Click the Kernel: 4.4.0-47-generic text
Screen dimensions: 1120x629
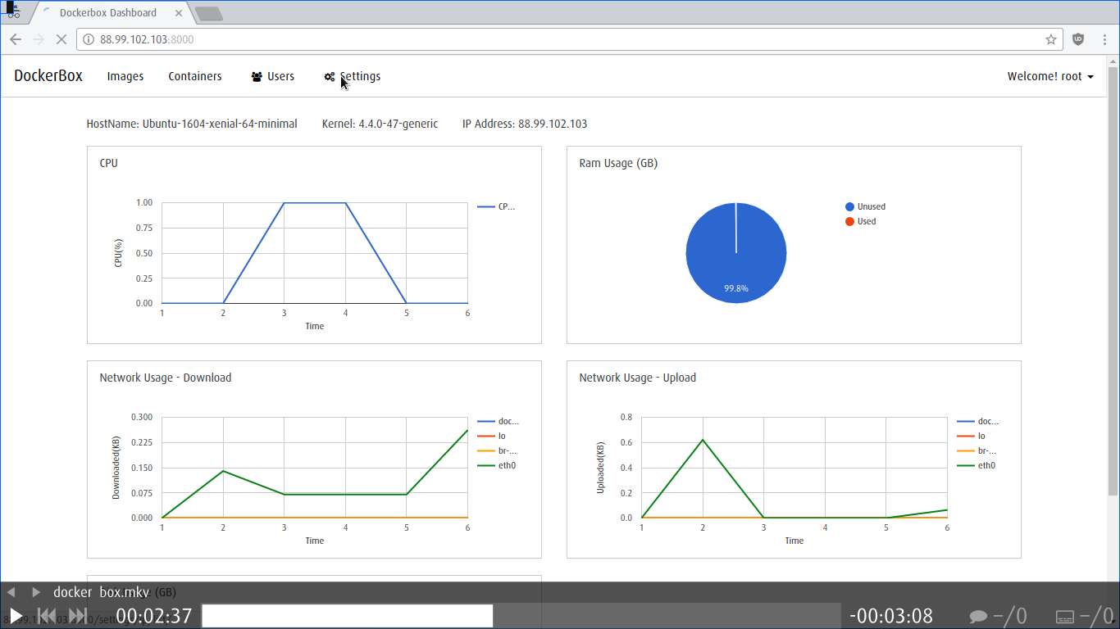point(380,124)
